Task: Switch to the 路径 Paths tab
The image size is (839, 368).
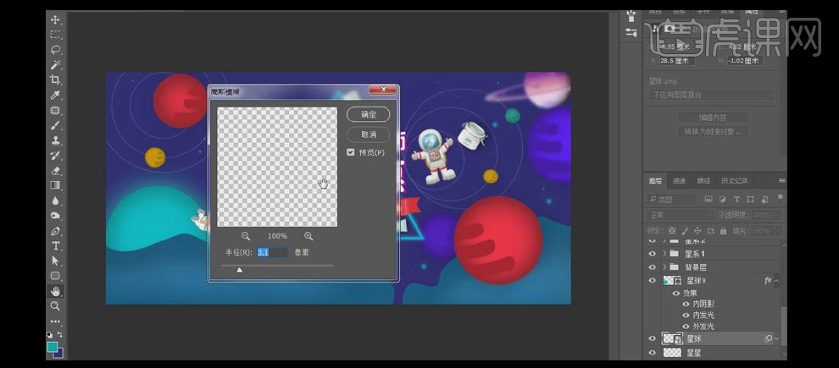Action: pyautogui.click(x=703, y=181)
